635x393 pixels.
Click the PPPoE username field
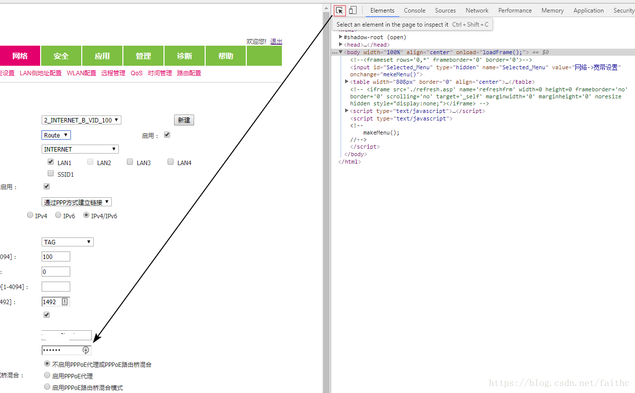point(67,335)
